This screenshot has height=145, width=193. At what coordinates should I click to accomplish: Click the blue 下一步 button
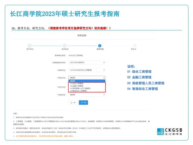tap(83, 103)
